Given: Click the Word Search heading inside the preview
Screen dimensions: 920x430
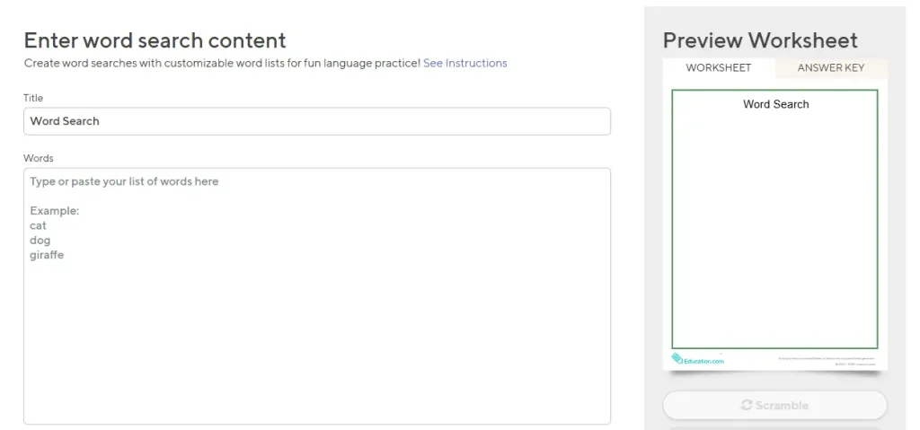Looking at the screenshot, I should (775, 104).
